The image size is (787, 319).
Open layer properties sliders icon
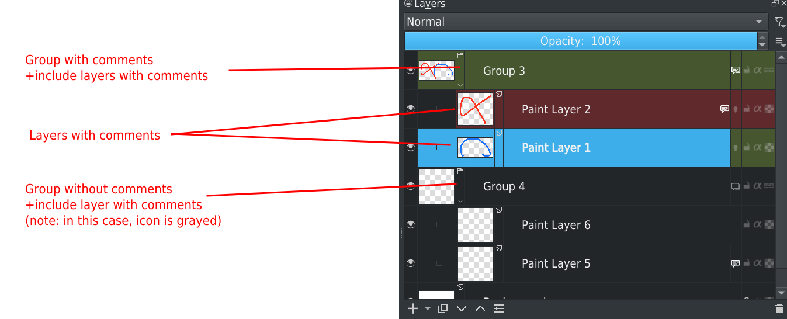[x=499, y=308]
